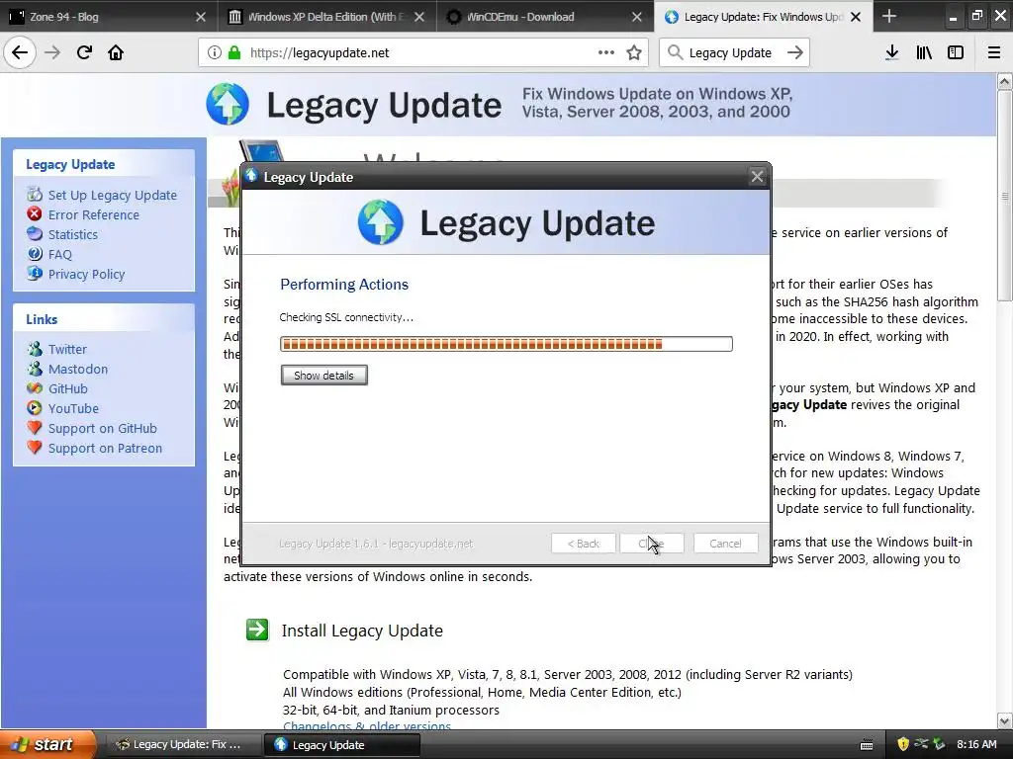Open the browser hamburger menu
Screen dimensions: 1013x759
[993, 52]
